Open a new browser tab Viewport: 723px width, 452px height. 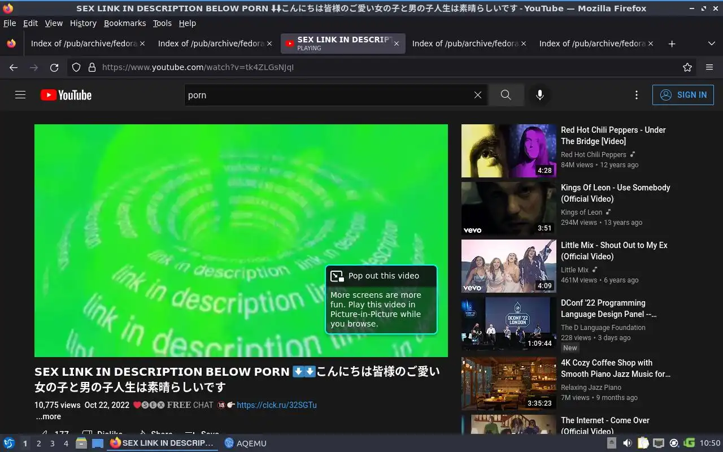[672, 44]
